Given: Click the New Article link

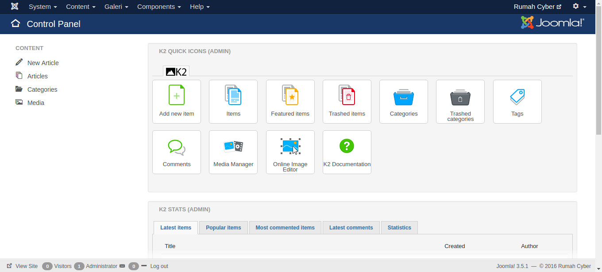Looking at the screenshot, I should (43, 63).
